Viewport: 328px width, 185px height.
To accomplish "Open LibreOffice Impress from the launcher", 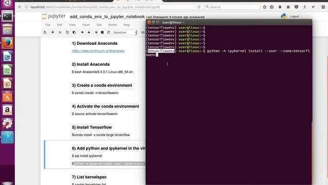I will 7,83.
